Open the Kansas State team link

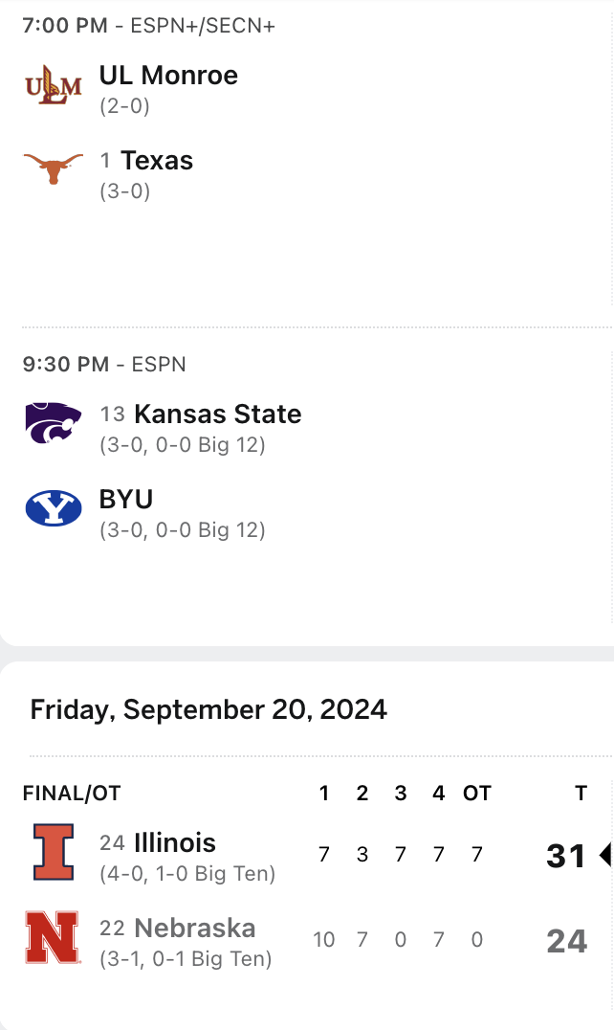[x=217, y=414]
